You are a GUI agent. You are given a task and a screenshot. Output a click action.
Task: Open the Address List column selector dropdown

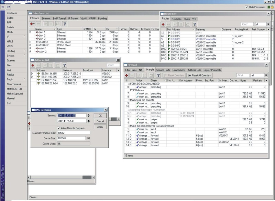point(118,70)
